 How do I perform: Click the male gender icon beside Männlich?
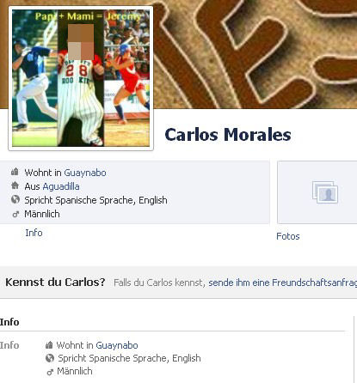15,214
